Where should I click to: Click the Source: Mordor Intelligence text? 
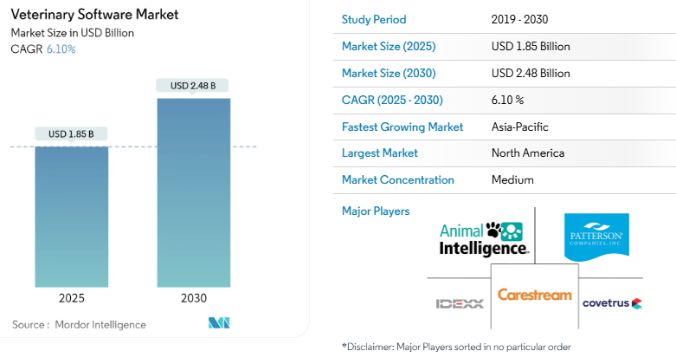point(80,325)
